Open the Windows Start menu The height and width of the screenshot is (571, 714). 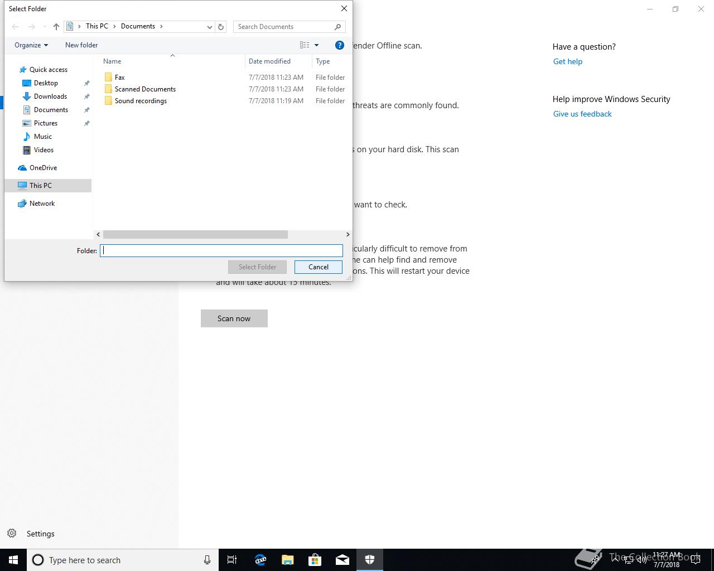[13, 560]
